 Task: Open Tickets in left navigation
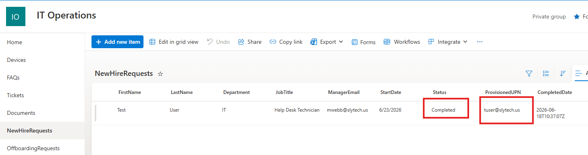[15, 95]
